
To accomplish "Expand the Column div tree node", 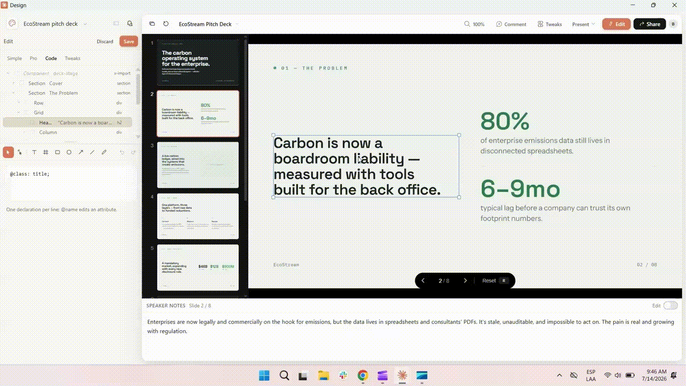I will tap(24, 132).
